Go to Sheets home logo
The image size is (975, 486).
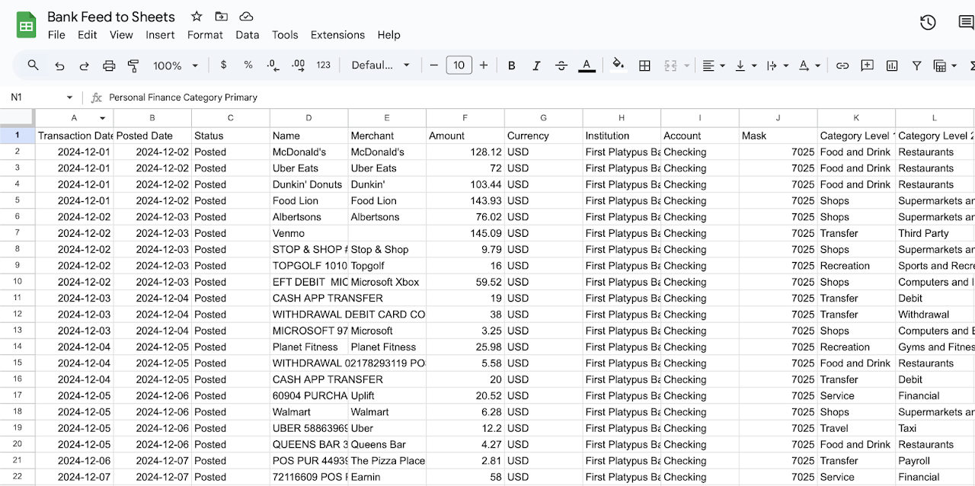pos(27,24)
